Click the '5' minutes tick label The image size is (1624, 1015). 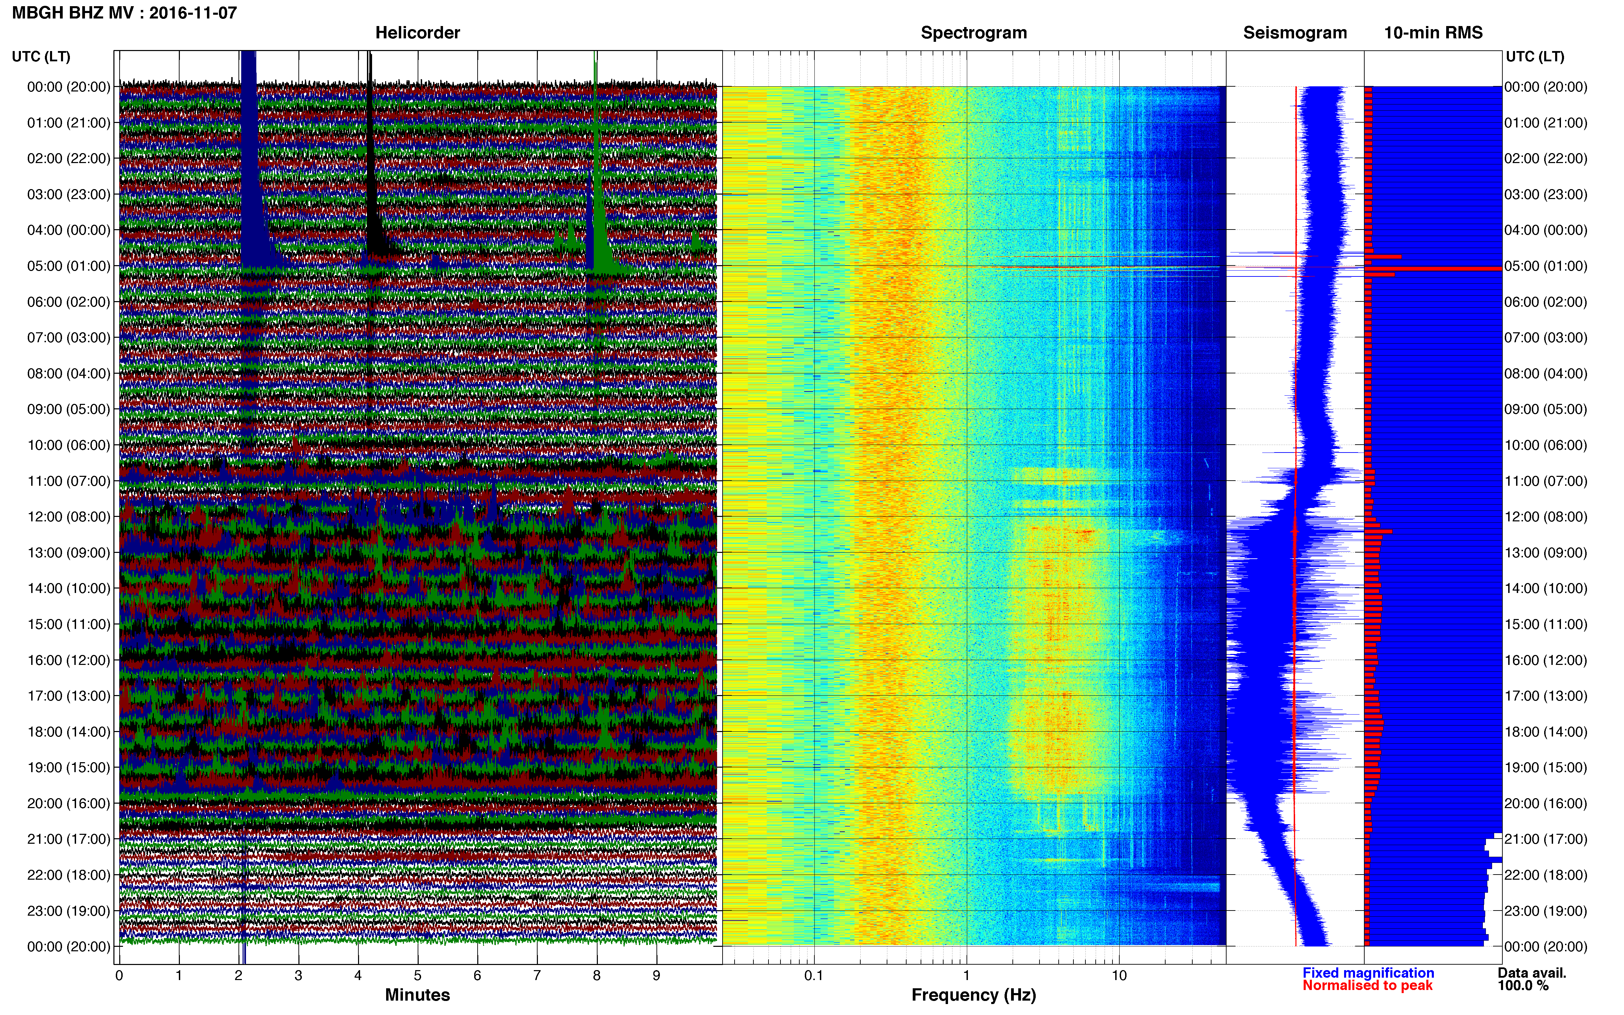tap(418, 975)
